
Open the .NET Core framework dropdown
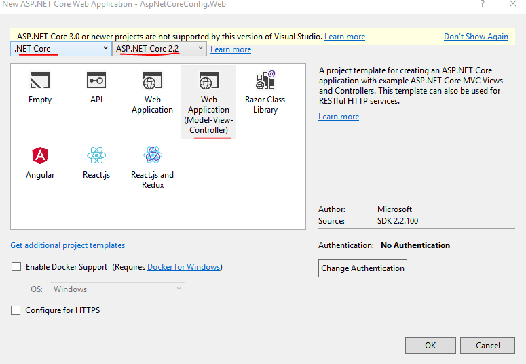pyautogui.click(x=61, y=49)
